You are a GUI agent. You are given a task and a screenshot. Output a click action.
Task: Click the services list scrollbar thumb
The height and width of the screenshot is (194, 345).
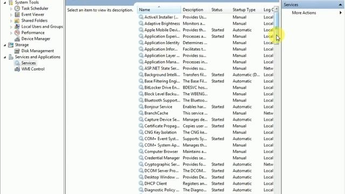277,27
